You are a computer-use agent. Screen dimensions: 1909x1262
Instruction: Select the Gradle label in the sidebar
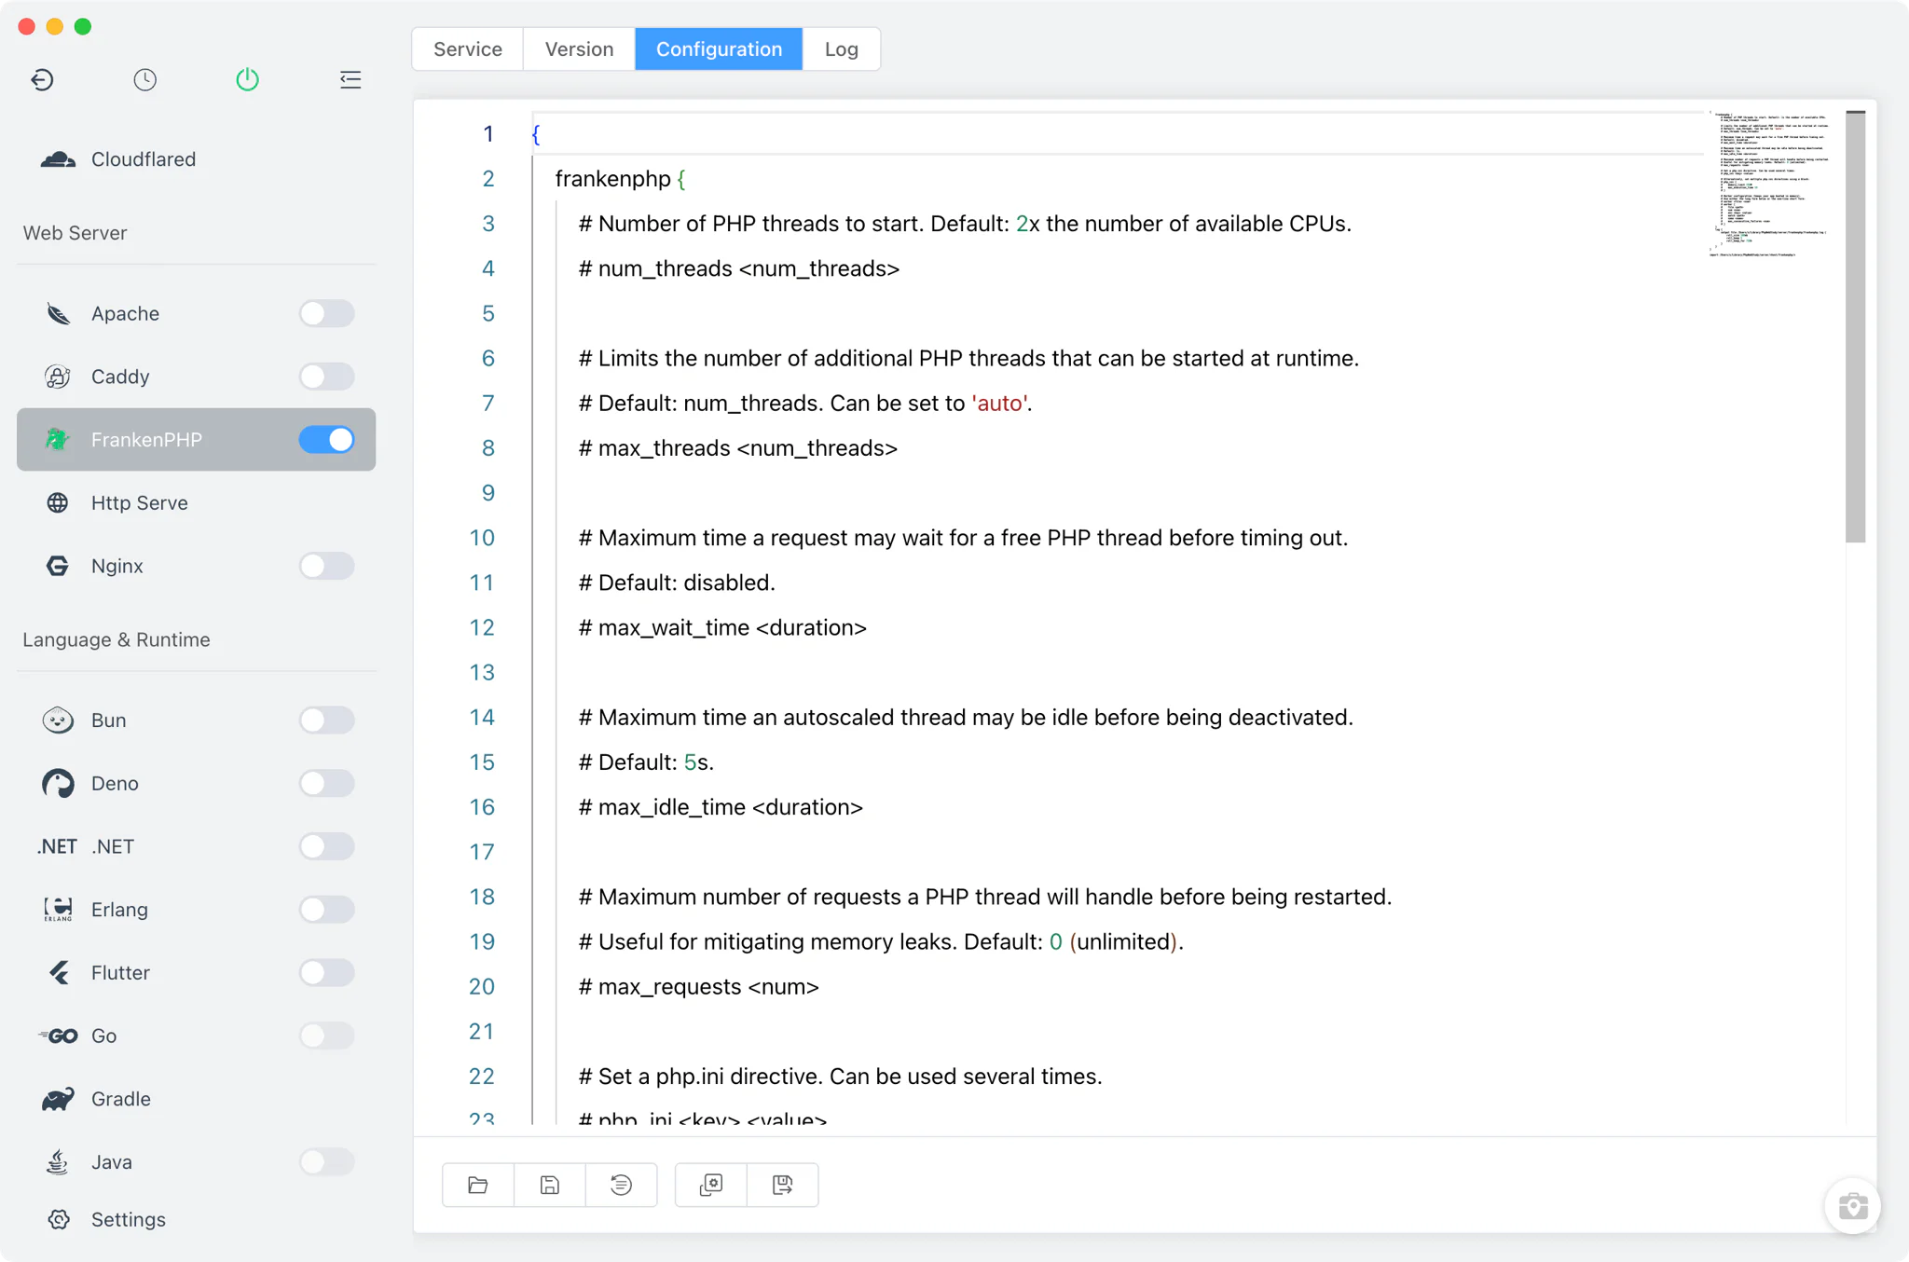(121, 1099)
